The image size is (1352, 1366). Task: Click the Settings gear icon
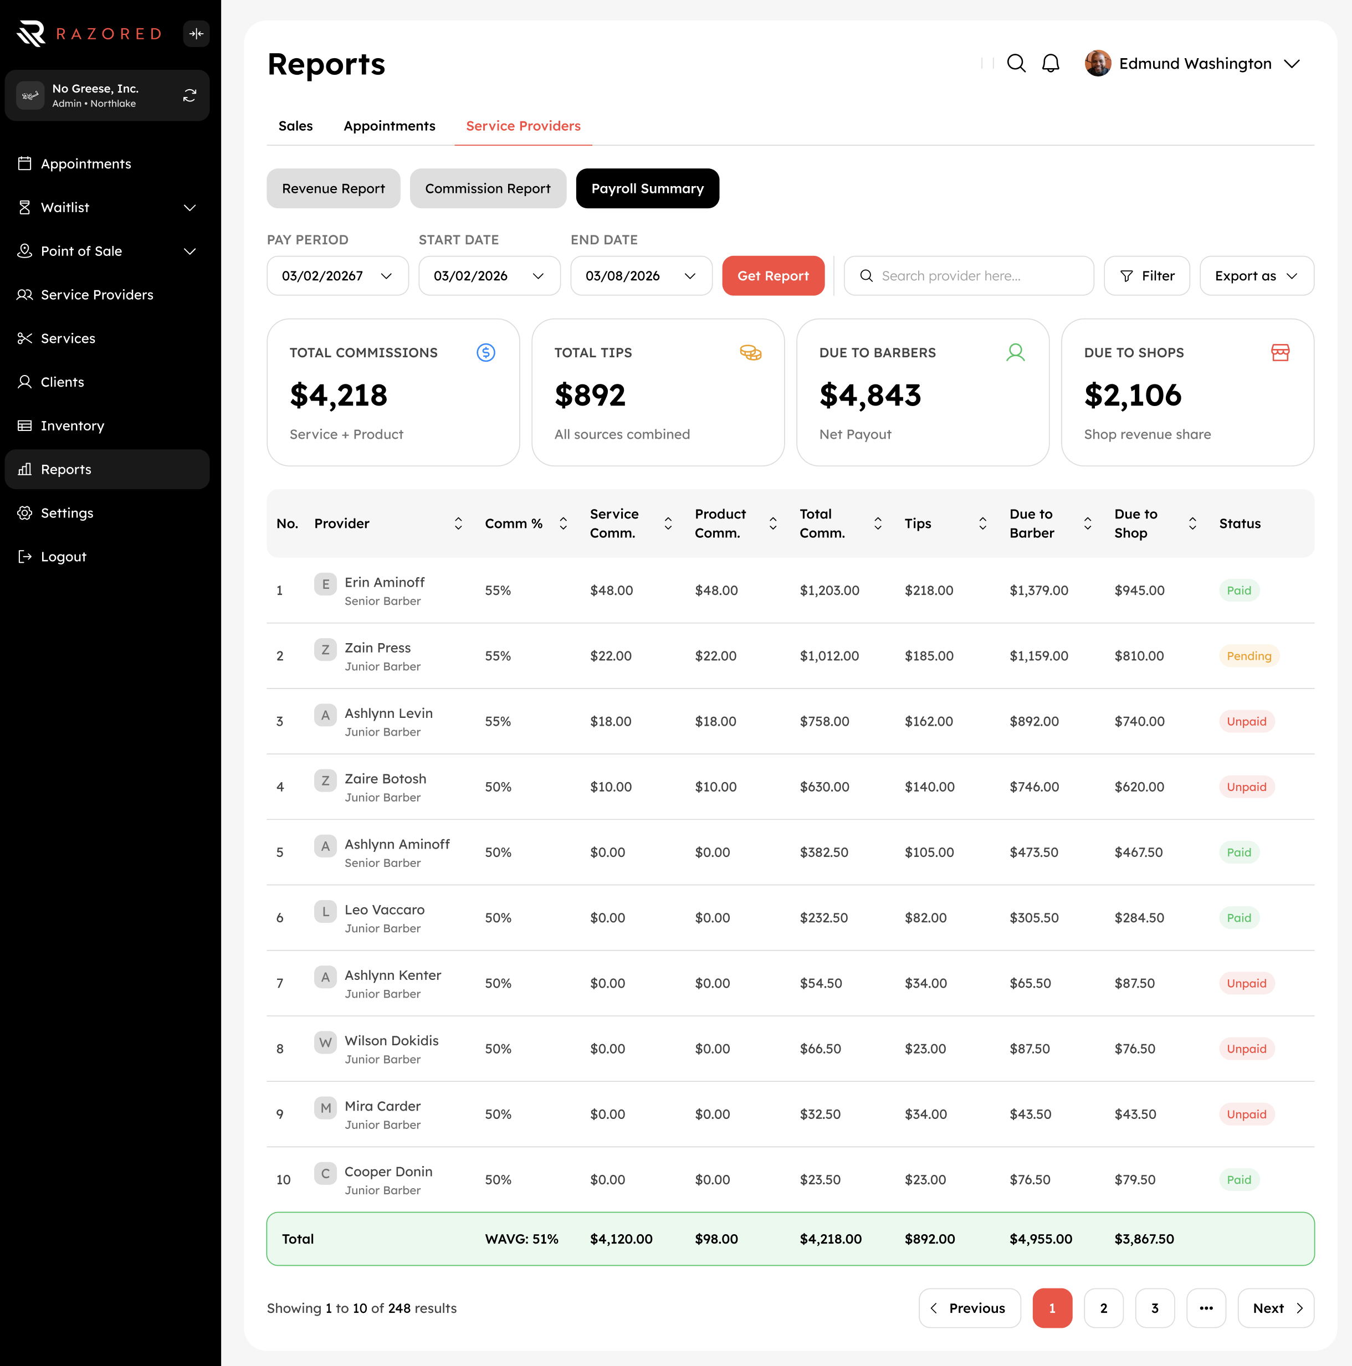25,513
